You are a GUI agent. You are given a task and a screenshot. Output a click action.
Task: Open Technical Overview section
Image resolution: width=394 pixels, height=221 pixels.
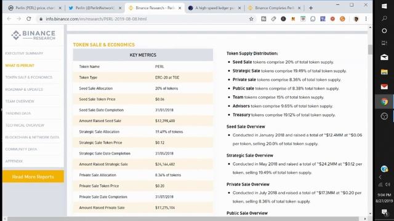(25, 125)
